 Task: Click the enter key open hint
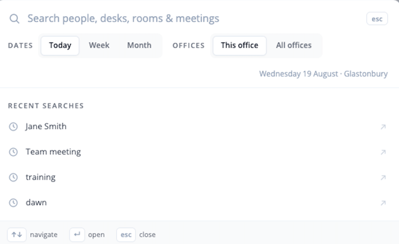coord(77,234)
